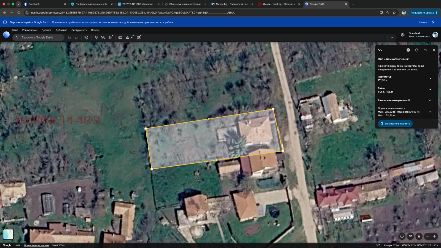Click the satellite design tools icon
The height and width of the screenshot is (248, 441).
pyautogui.click(x=139, y=37)
